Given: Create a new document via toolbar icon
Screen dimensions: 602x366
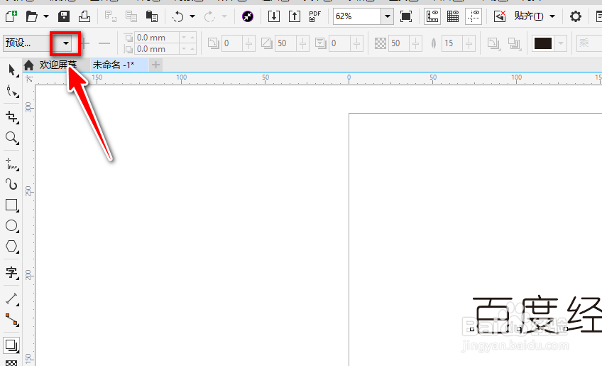Looking at the screenshot, I should (x=11, y=16).
